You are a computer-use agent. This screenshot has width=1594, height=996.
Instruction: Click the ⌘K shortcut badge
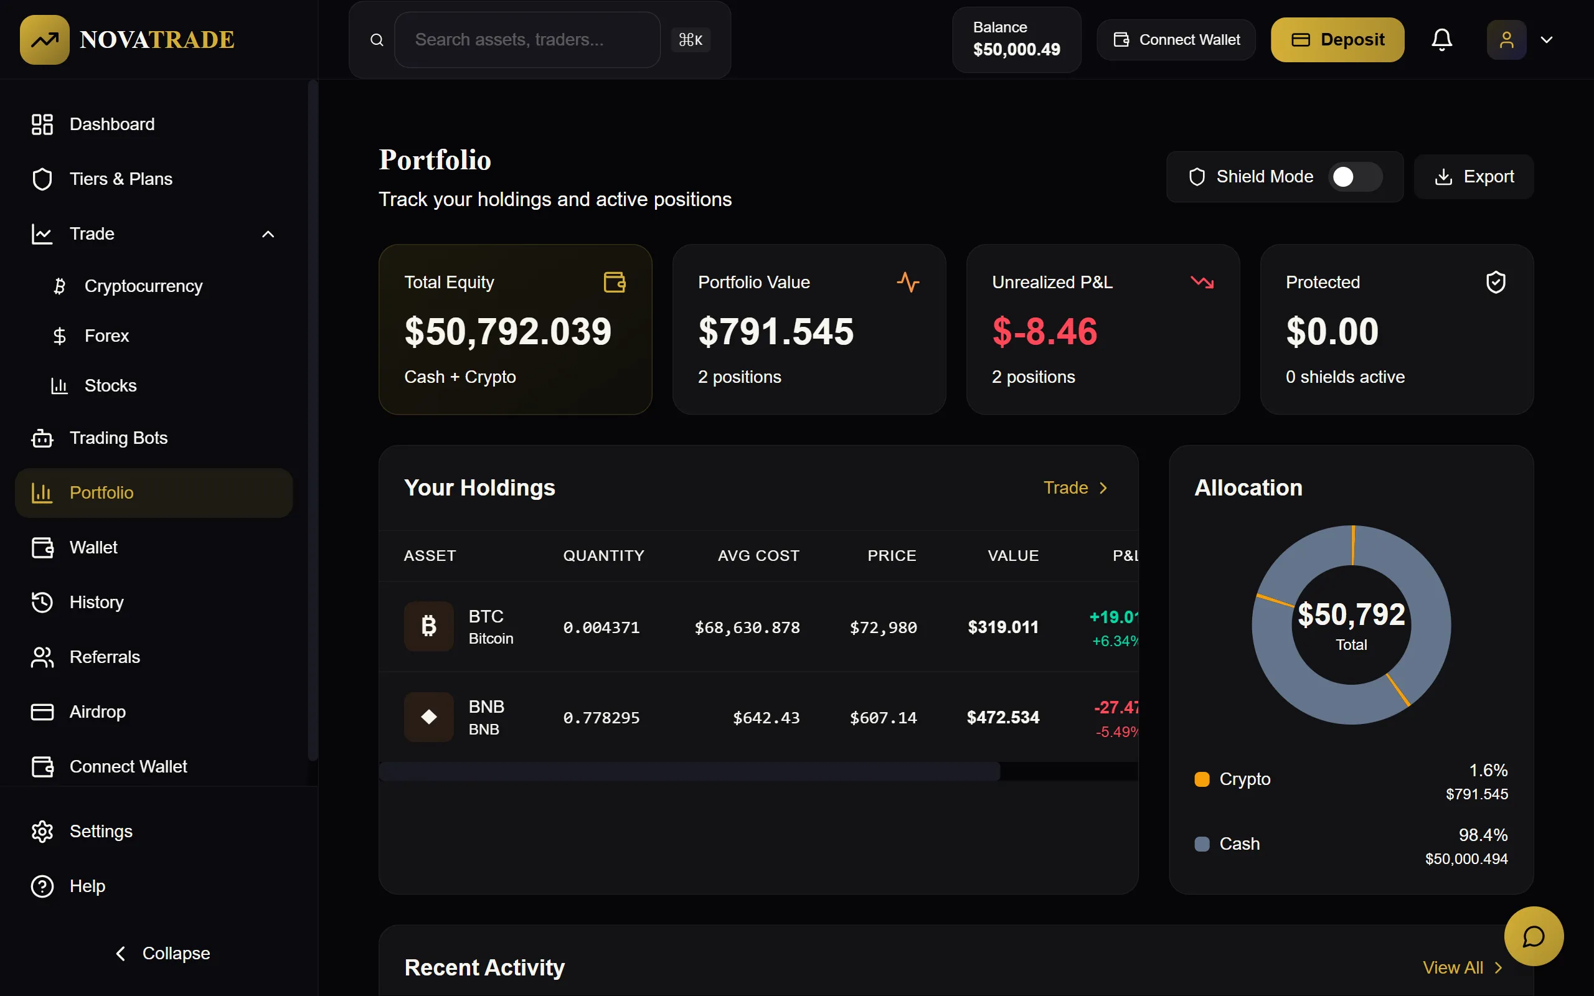tap(691, 39)
